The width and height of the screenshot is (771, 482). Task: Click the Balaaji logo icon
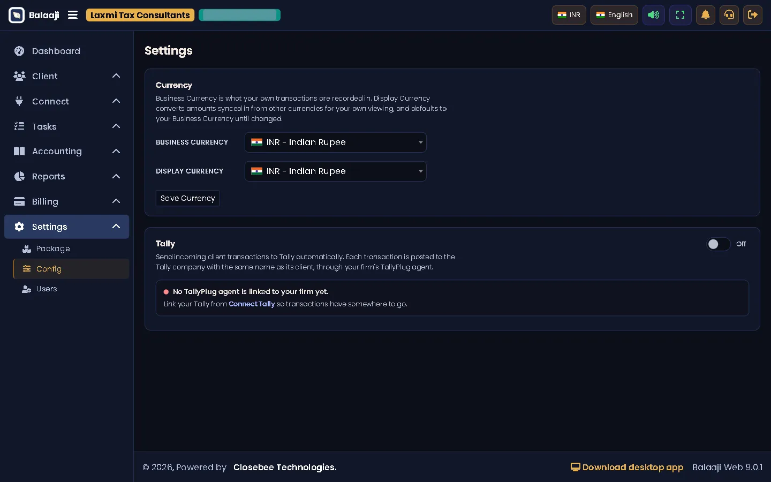17,15
